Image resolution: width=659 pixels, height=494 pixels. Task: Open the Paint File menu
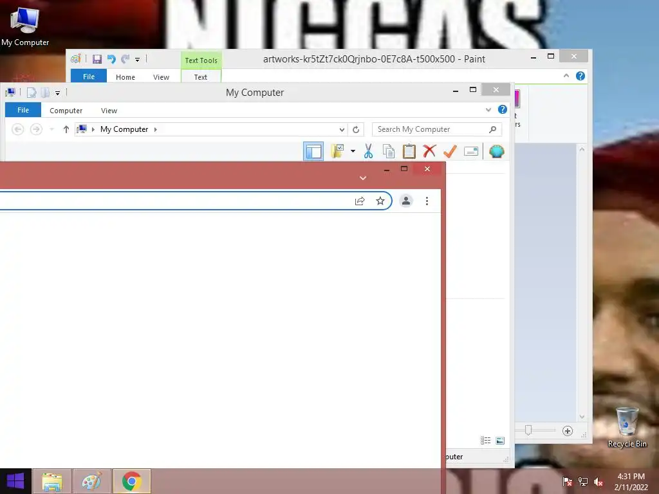coord(89,77)
